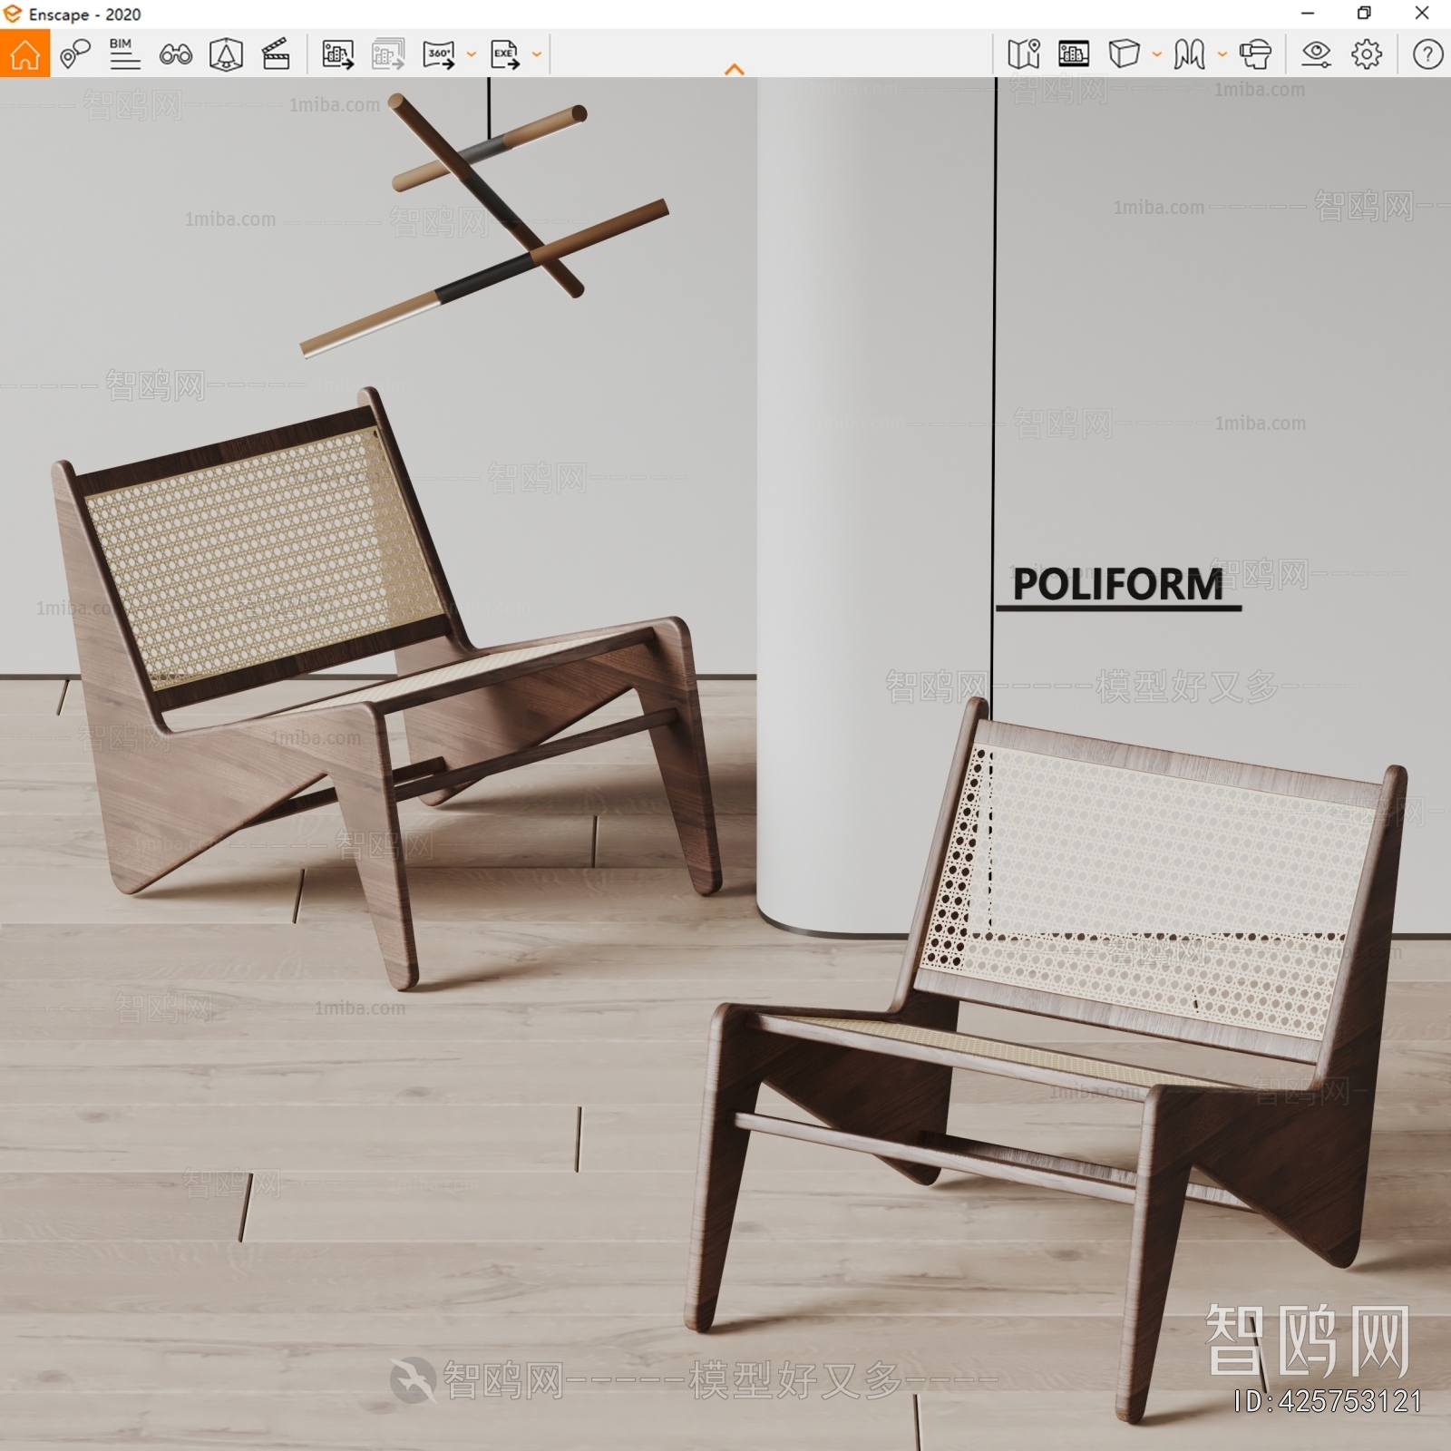
Task: Open the Video Editor clapperboard
Action: 276,54
